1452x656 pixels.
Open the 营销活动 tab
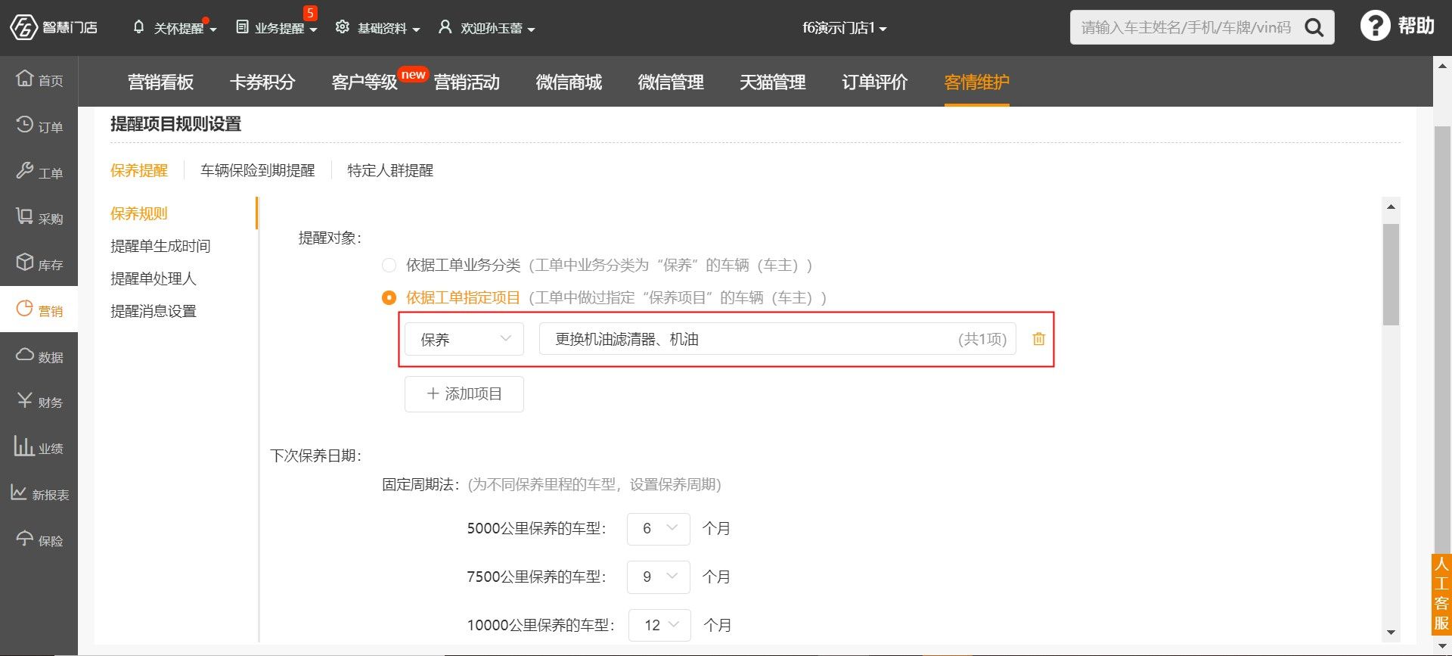click(467, 82)
